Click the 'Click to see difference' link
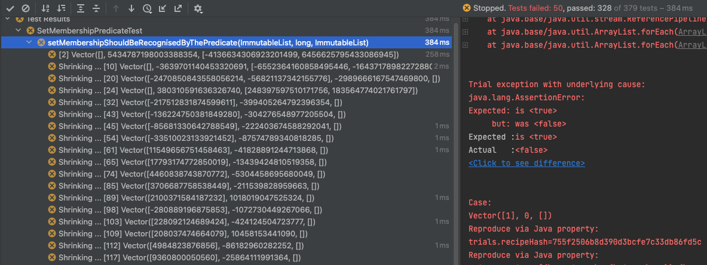Viewport: 707px width, 265px height. click(x=527, y=163)
